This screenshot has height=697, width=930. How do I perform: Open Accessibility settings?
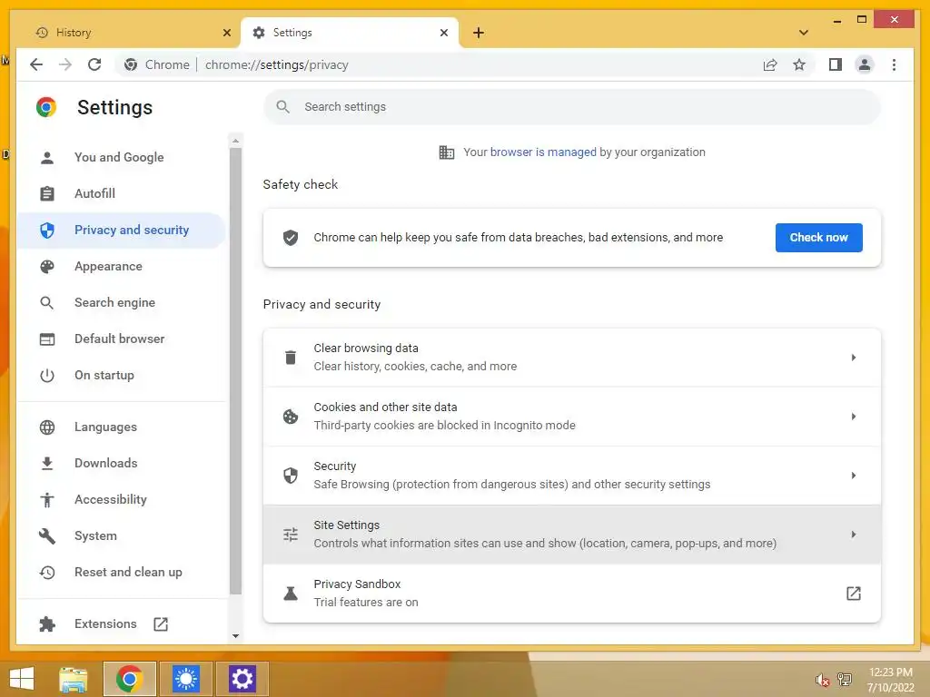coord(121,500)
